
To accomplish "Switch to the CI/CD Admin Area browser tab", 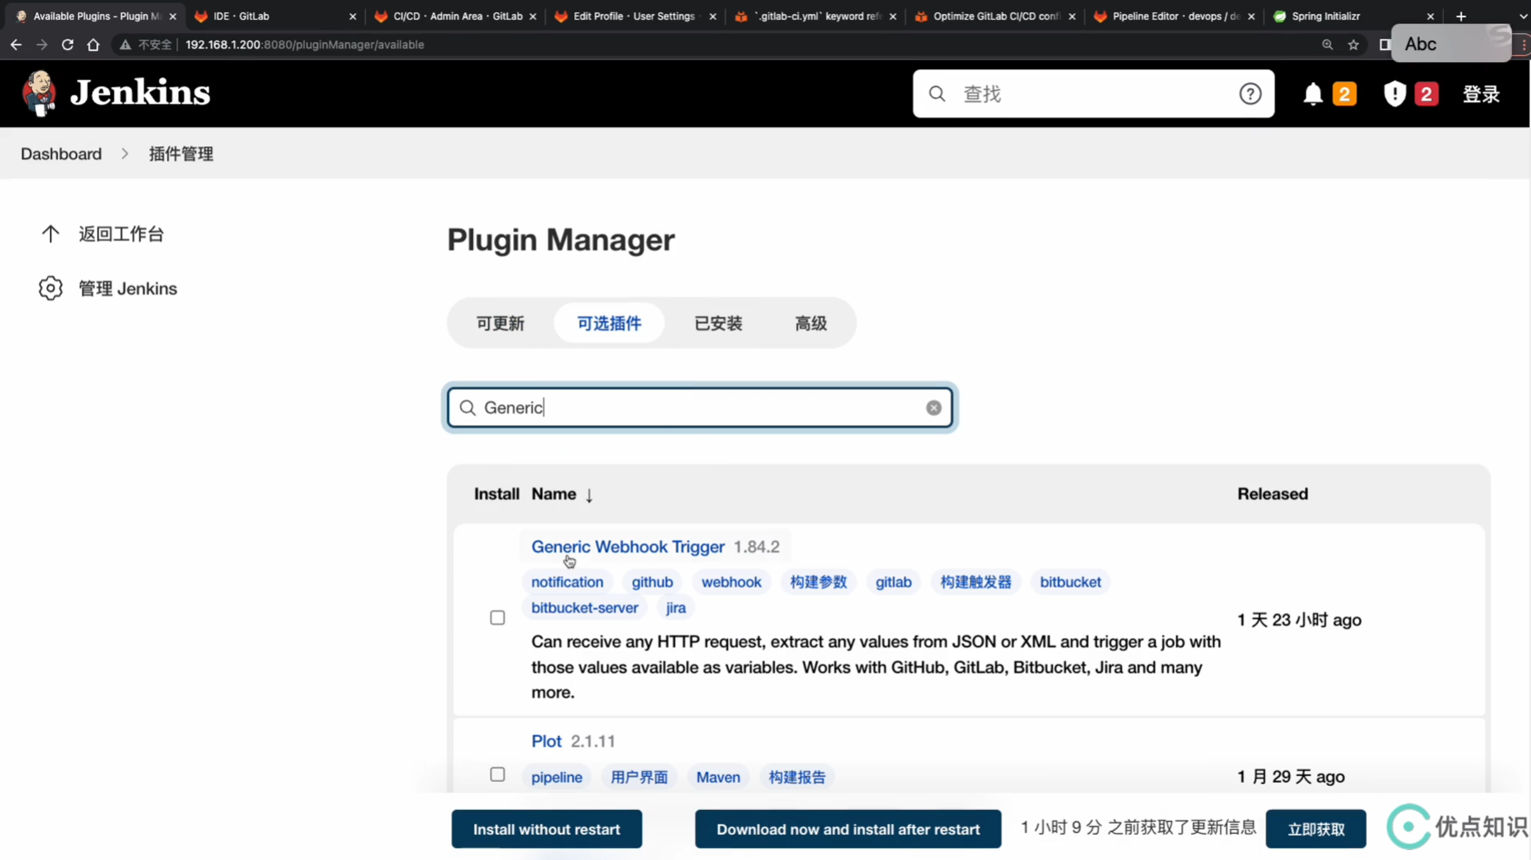I will (455, 16).
